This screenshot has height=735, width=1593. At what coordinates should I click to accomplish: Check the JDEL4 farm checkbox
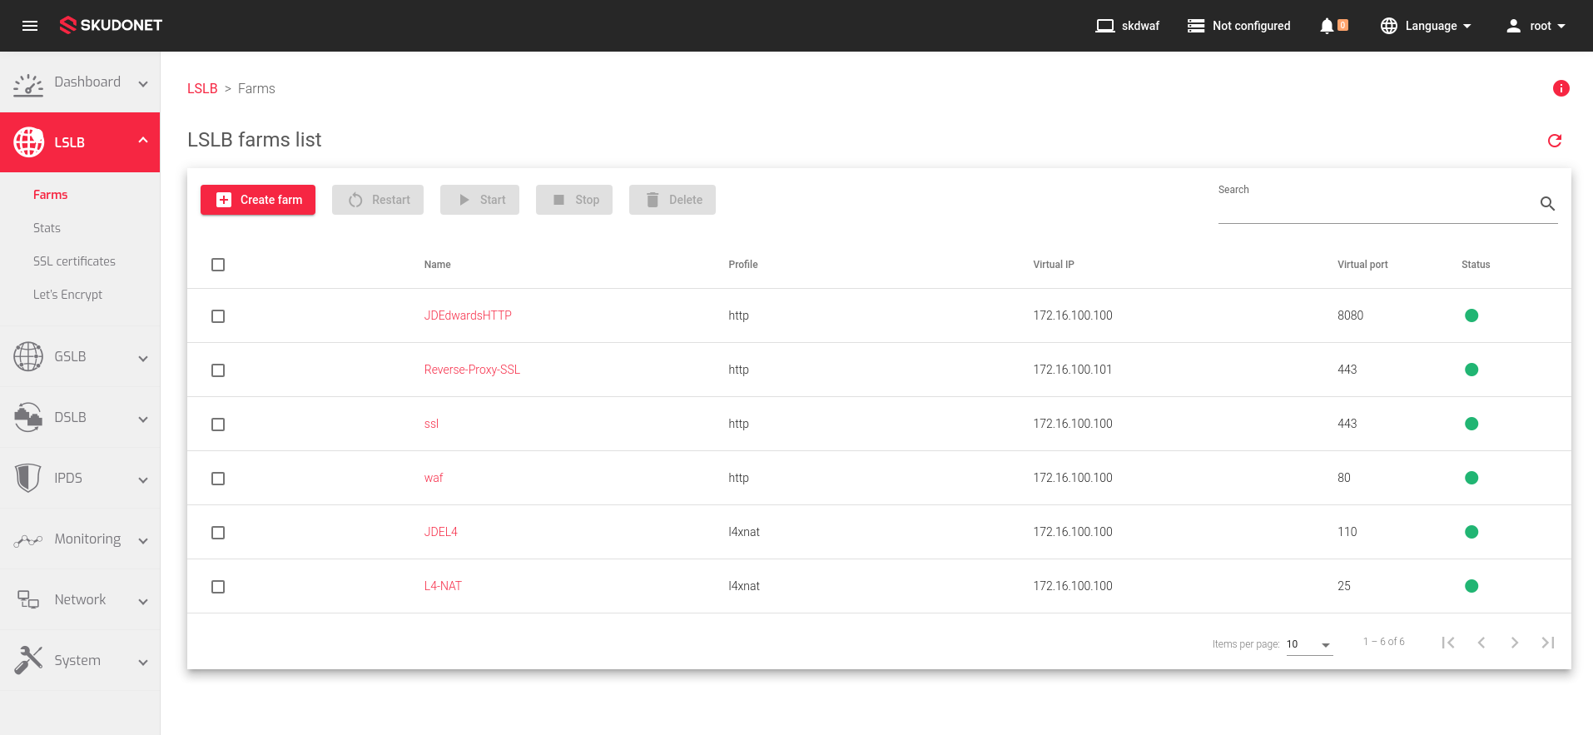(x=218, y=533)
